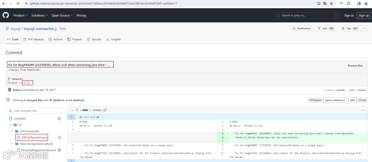This screenshot has height=162, width=372.
Task: Open the Product menu
Action: [x=21, y=15]
